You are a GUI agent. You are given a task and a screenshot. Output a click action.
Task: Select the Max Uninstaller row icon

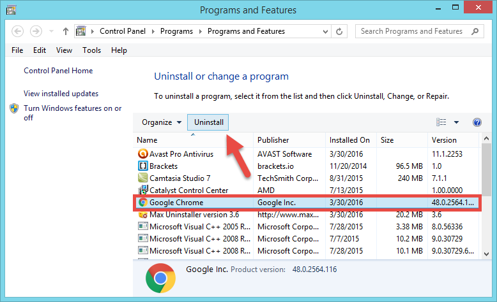(143, 215)
